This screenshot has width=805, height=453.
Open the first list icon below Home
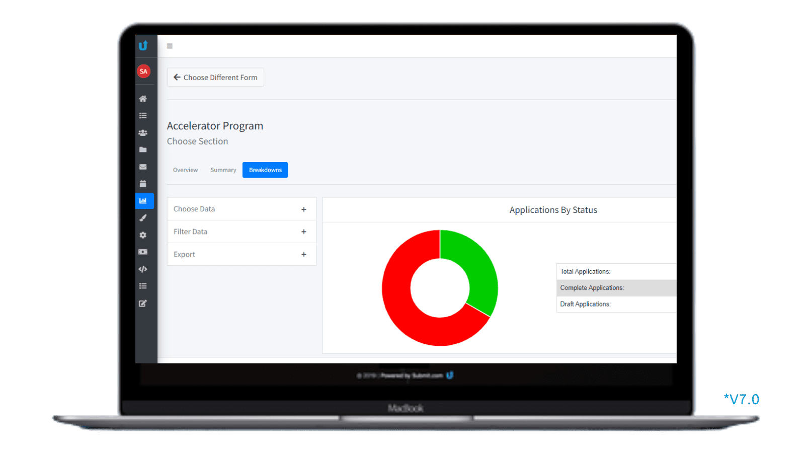tap(143, 116)
